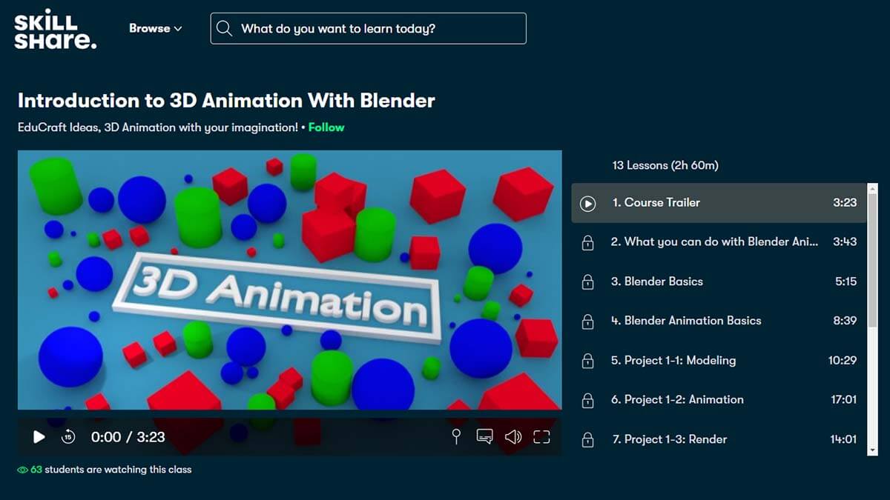The height and width of the screenshot is (500, 890).
Task: Click lock icon beside Project 1-3: Render
Action: coord(587,440)
